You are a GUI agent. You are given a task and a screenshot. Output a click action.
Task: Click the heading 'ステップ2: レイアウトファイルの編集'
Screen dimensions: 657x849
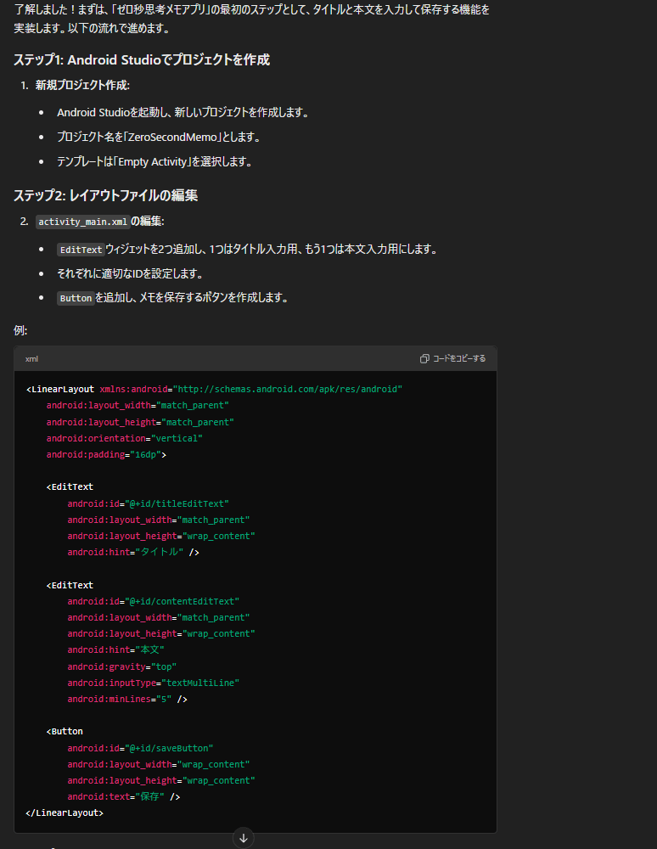(x=105, y=195)
